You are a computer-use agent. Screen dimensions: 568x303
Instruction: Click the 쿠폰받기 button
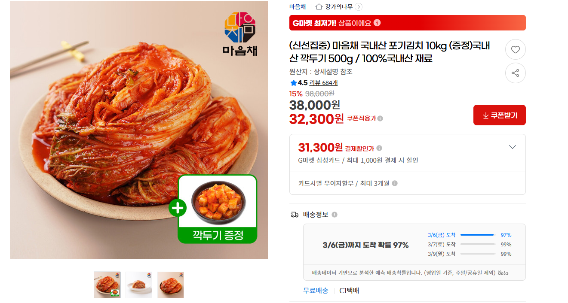[x=500, y=115]
